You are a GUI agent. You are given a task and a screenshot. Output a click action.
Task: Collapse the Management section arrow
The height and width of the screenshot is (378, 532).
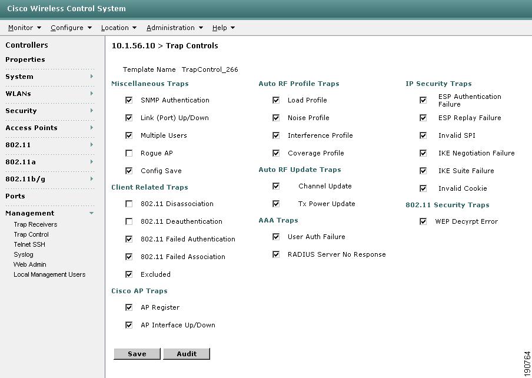(x=91, y=213)
